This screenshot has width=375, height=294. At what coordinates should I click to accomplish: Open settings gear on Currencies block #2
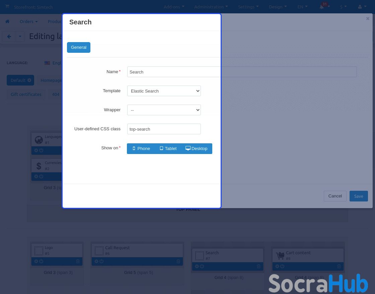[x=36, y=176]
